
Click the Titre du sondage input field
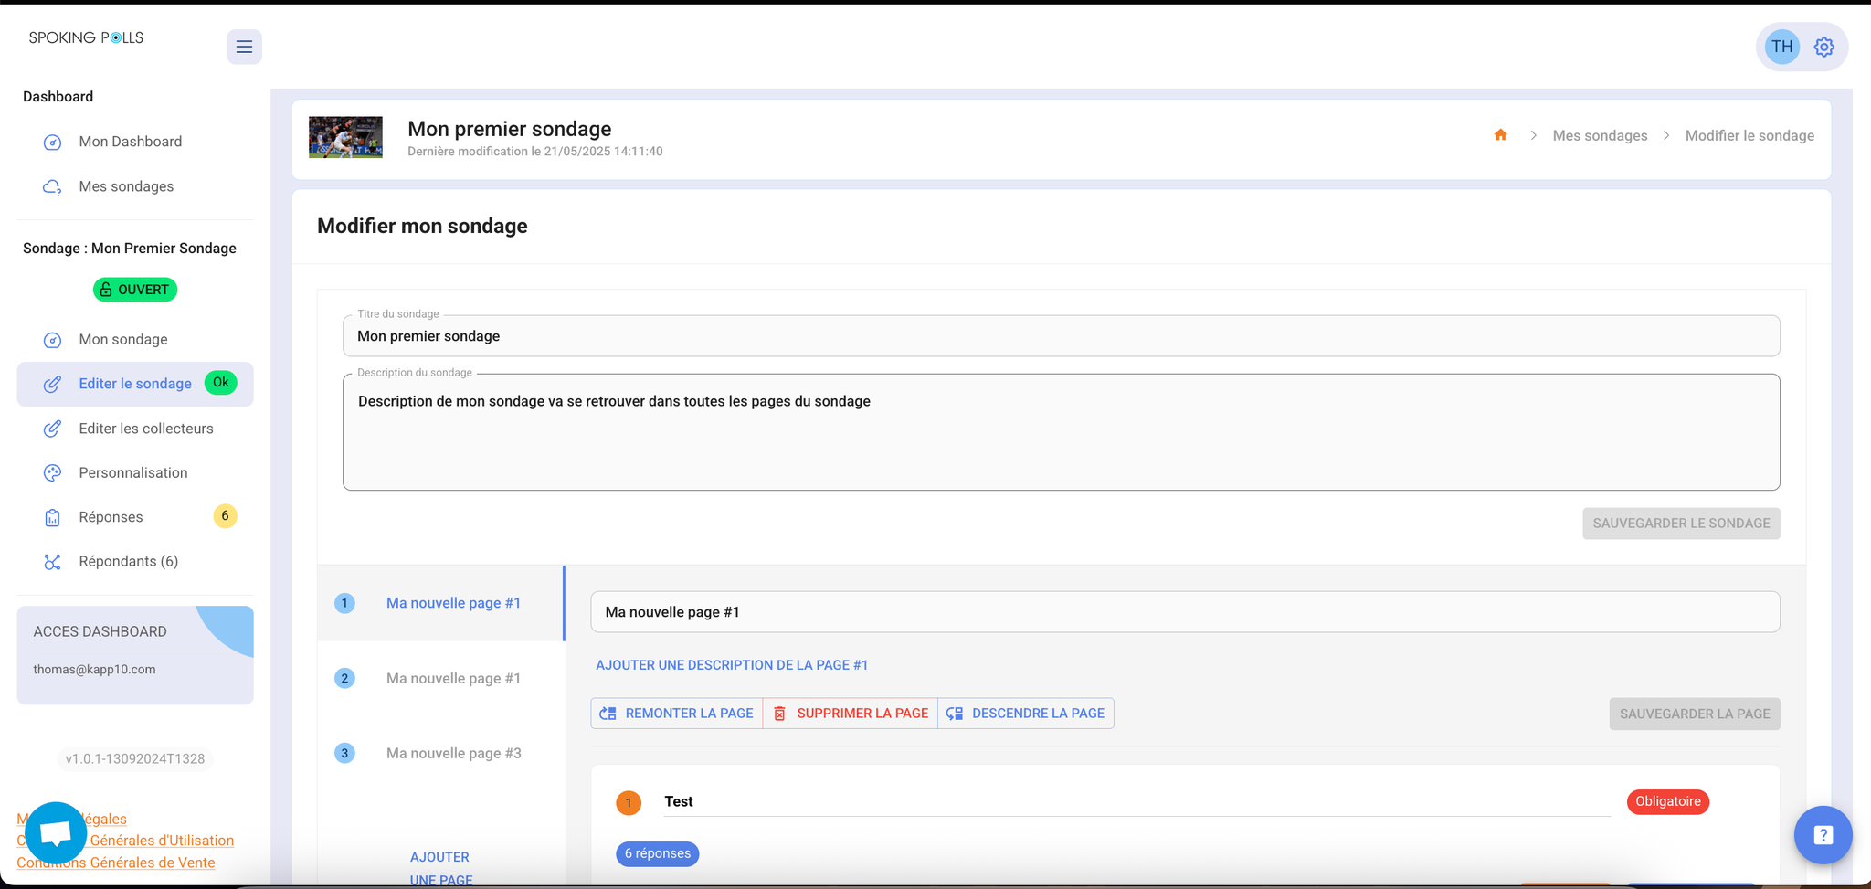pos(1061,336)
